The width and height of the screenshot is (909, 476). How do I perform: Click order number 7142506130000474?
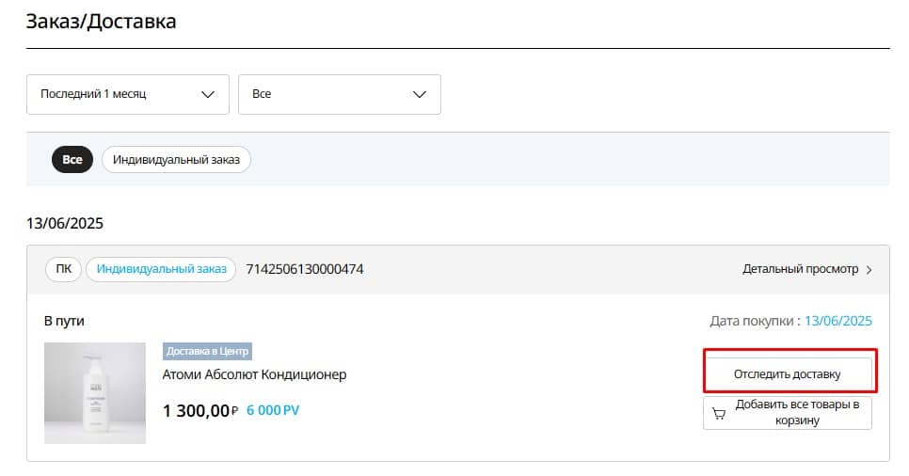(x=304, y=269)
